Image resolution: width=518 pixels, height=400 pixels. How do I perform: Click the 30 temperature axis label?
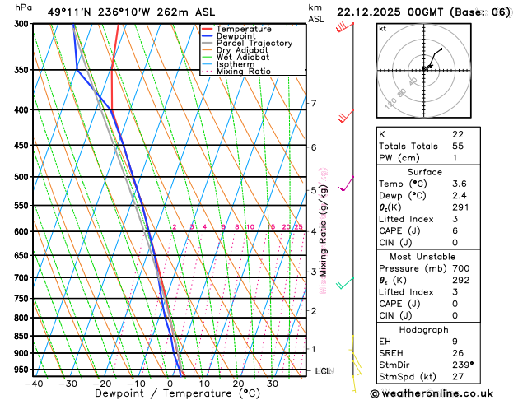273,384
